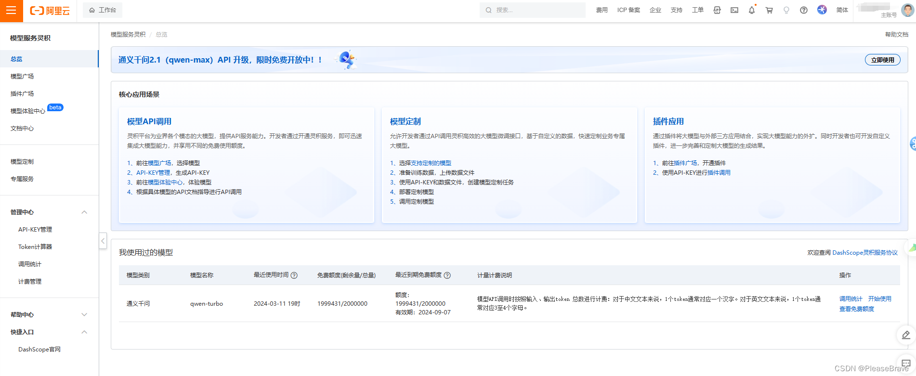
Task: Open the 帮助文档 link
Action: coord(896,35)
